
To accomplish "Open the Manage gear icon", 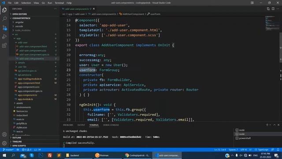I will click(x=4, y=143).
